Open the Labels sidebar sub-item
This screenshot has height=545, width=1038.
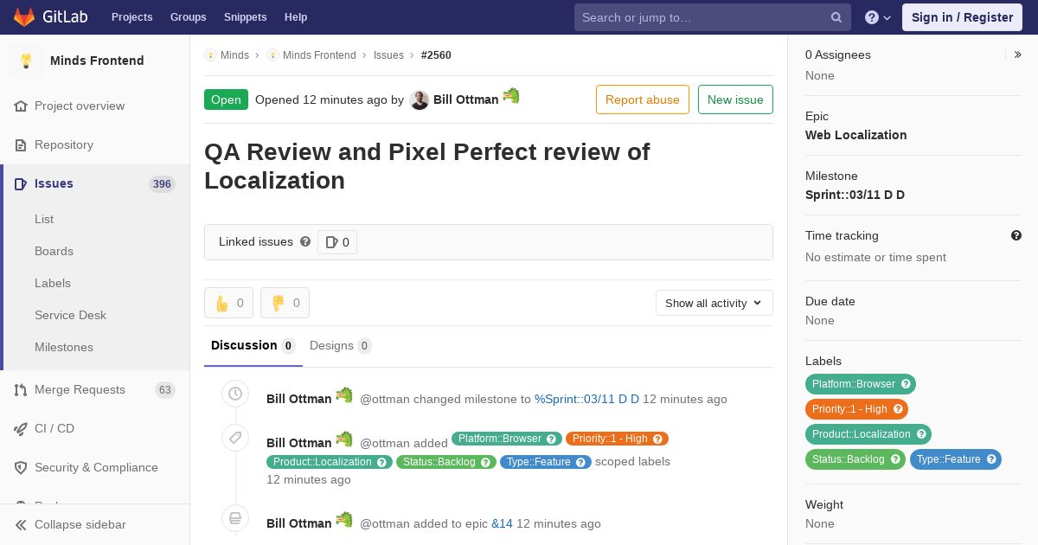point(53,283)
